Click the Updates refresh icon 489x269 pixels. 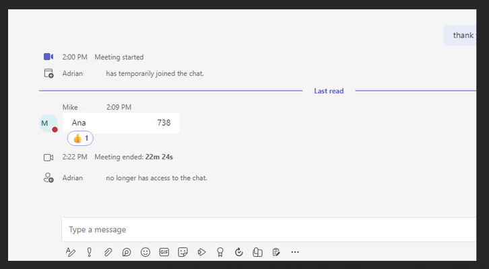(239, 252)
